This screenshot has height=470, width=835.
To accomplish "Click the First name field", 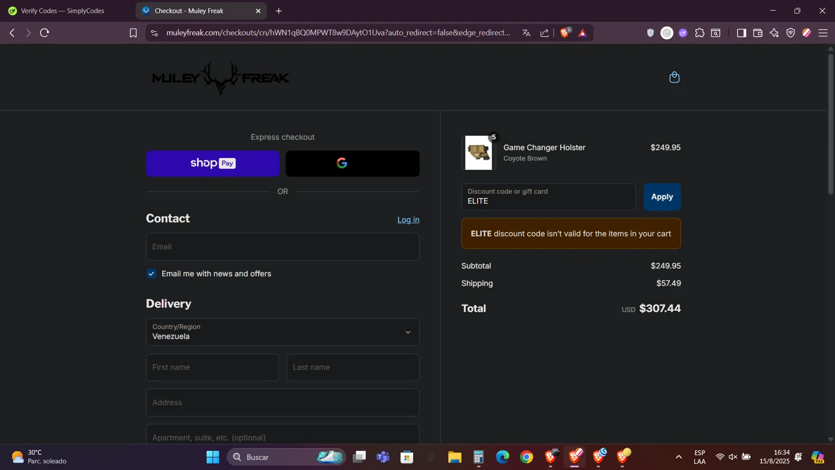I will coord(212,368).
